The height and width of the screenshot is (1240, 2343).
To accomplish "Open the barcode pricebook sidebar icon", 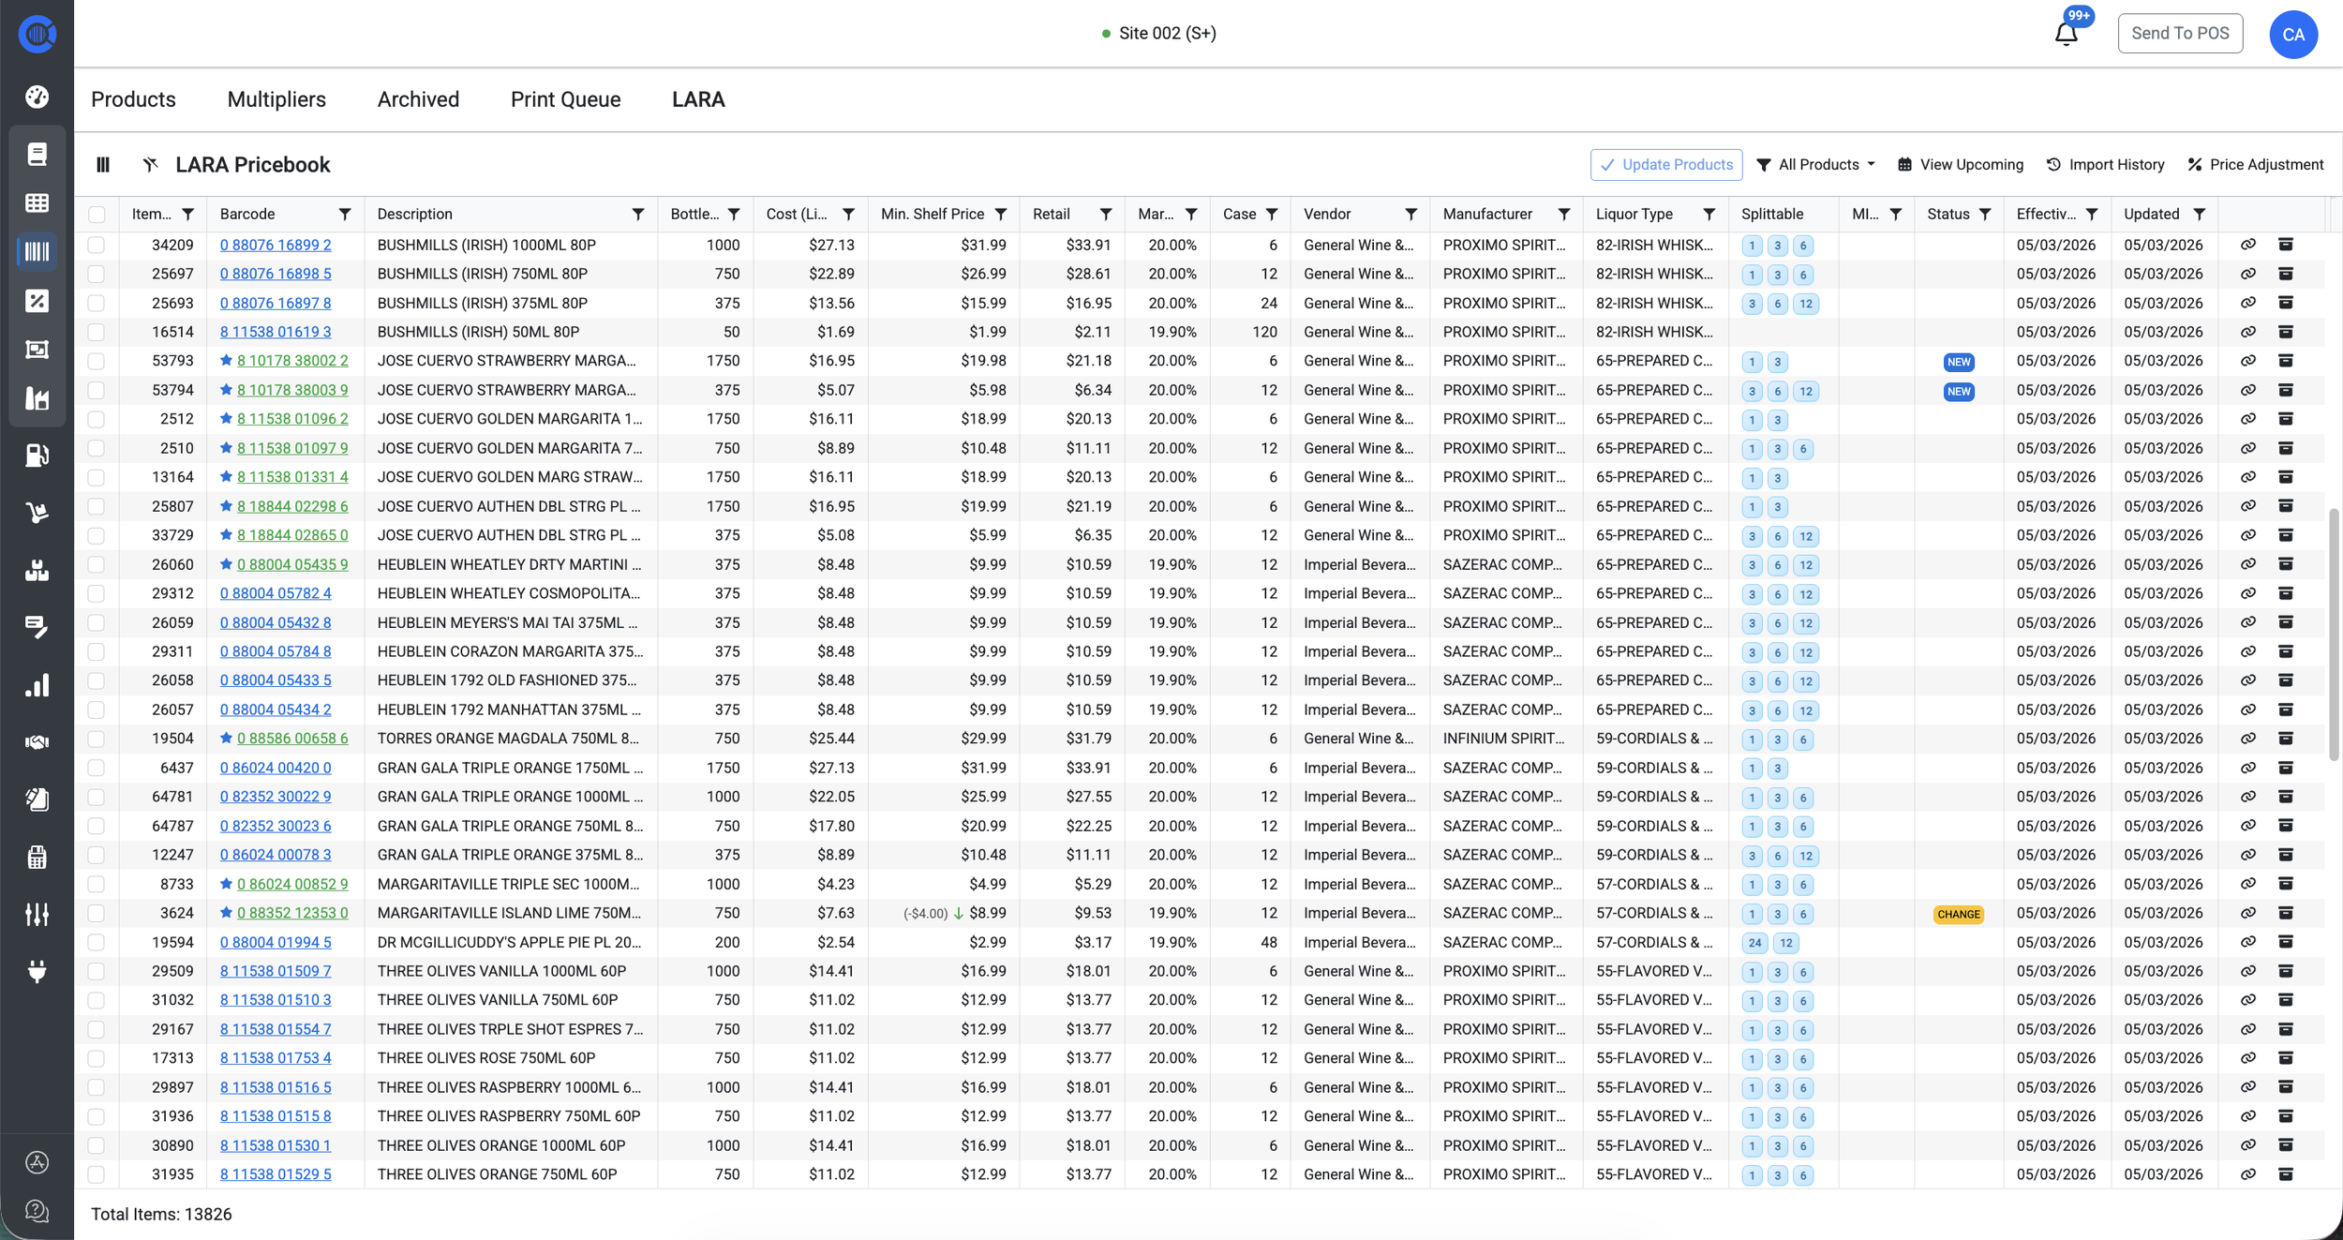I will [x=37, y=251].
